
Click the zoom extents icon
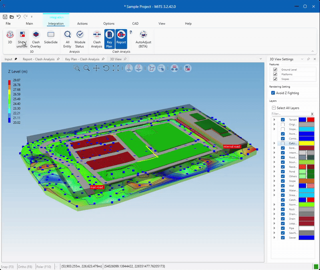(116, 68)
